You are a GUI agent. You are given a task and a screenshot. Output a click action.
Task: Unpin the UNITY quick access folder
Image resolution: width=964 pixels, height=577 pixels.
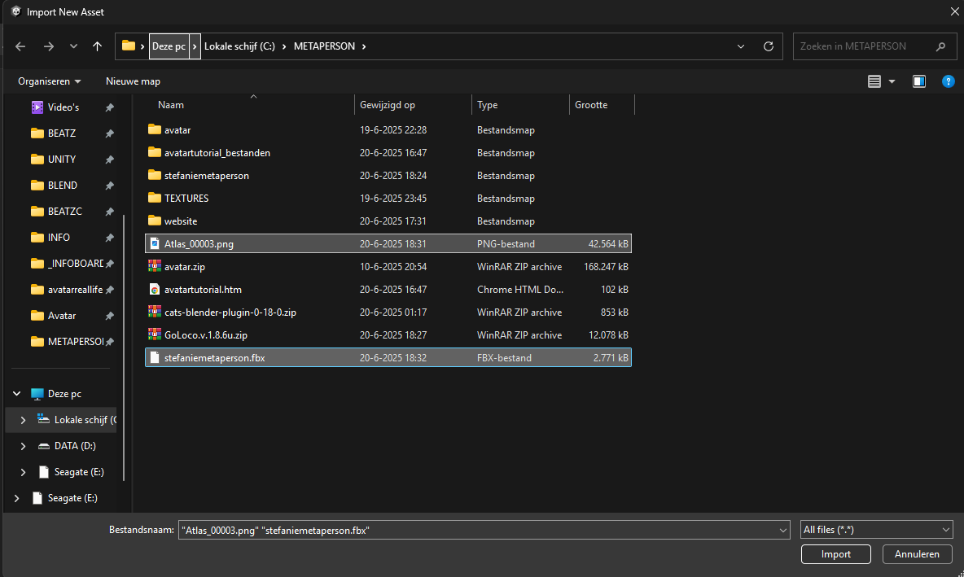pos(109,160)
